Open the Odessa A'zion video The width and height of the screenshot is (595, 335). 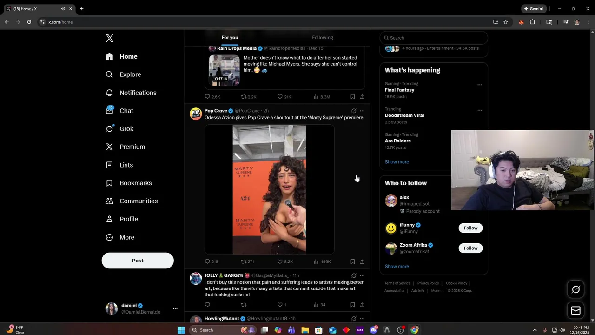click(x=270, y=189)
